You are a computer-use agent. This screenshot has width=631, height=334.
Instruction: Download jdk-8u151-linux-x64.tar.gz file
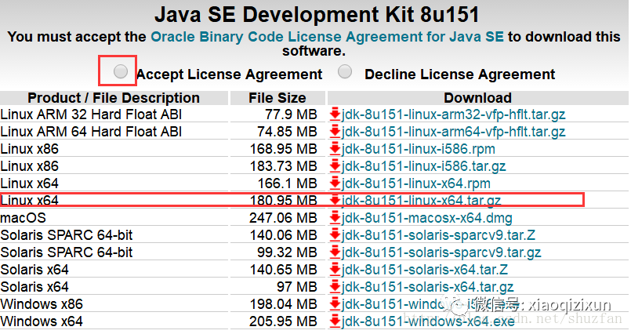coord(422,201)
